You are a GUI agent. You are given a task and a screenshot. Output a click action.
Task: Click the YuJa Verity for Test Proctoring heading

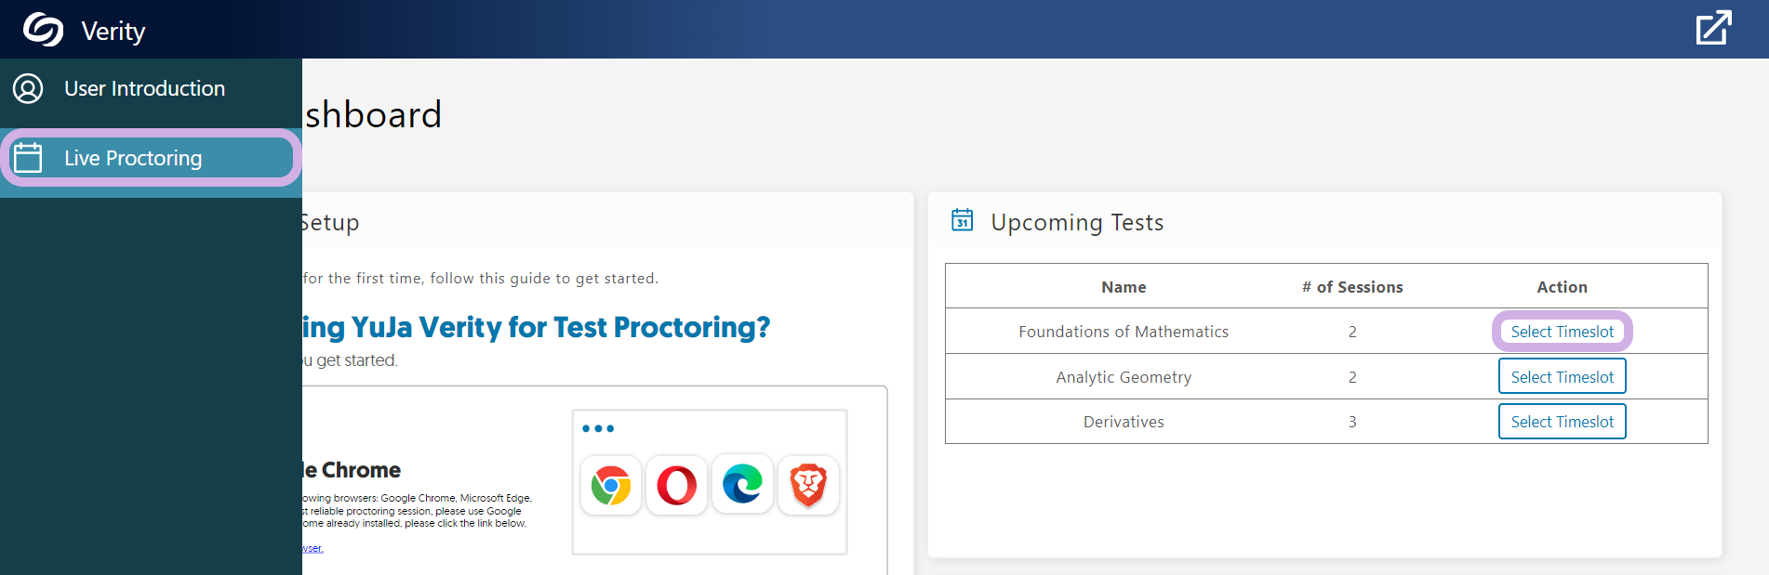[537, 327]
